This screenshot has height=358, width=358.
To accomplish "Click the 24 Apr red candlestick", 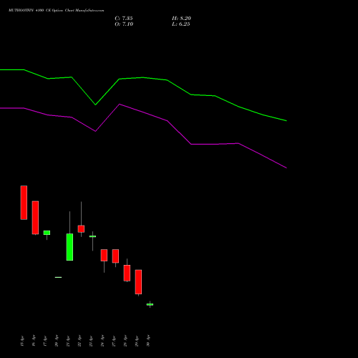I will [x=104, y=255].
